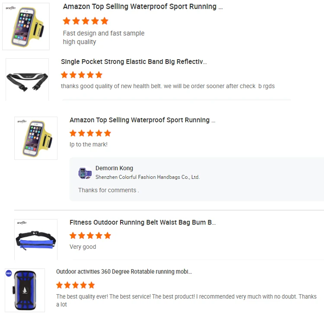Click star rating above 'Ip to the mark!'
Viewport: 324px width, 324px height.
point(90,133)
